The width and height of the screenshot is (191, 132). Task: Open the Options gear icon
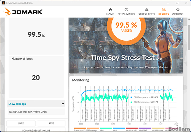(178, 10)
